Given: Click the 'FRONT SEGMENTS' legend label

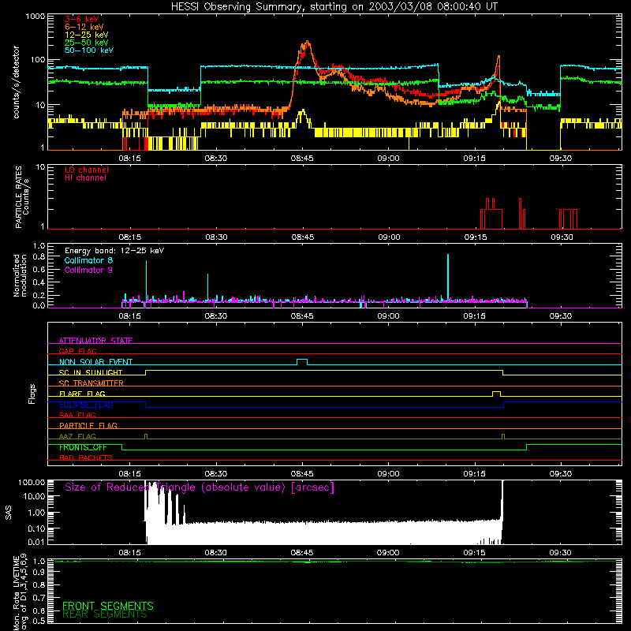Looking at the screenshot, I should (x=108, y=606).
